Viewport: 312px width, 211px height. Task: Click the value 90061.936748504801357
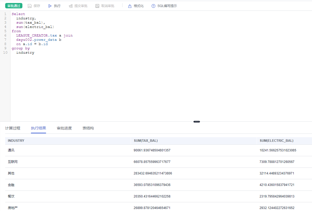pyautogui.click(x=152, y=150)
